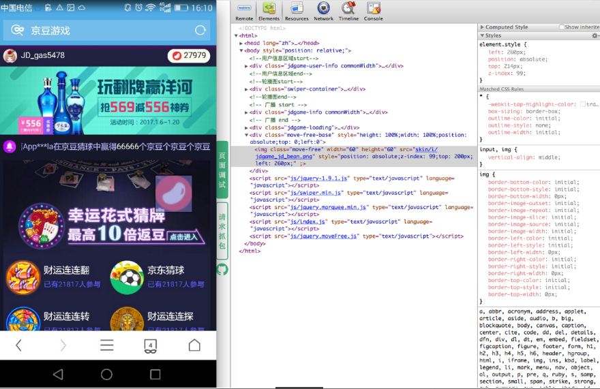Open the 京东猜球 soccer ball icon
Image resolution: width=600 pixels, height=389 pixels.
click(x=127, y=278)
